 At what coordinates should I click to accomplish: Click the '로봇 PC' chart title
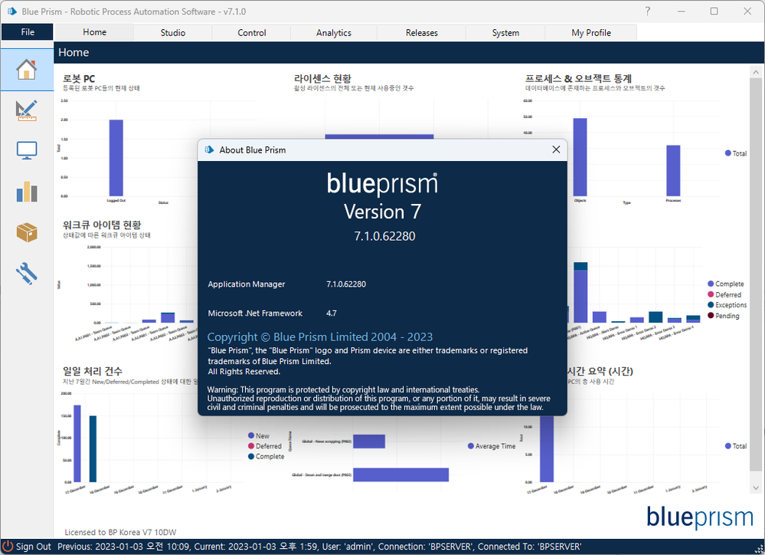(x=79, y=79)
